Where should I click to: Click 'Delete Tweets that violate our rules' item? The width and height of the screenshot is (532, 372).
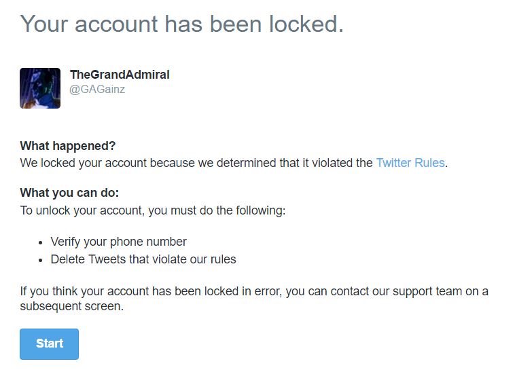coord(143,259)
